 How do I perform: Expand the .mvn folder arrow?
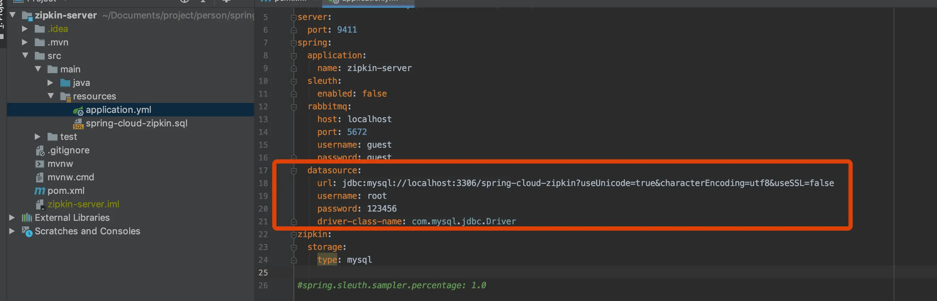[x=25, y=42]
